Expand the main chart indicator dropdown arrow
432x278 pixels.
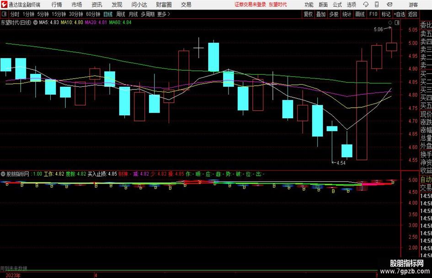pos(35,22)
